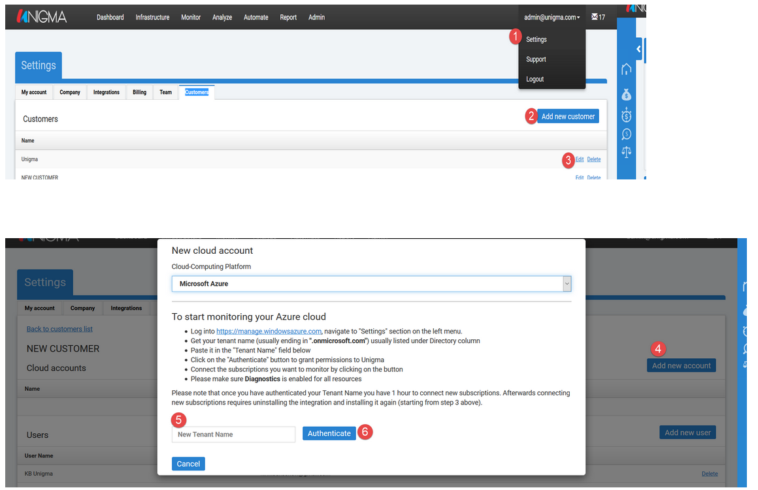Open Monitor in the top navigation

click(x=191, y=18)
